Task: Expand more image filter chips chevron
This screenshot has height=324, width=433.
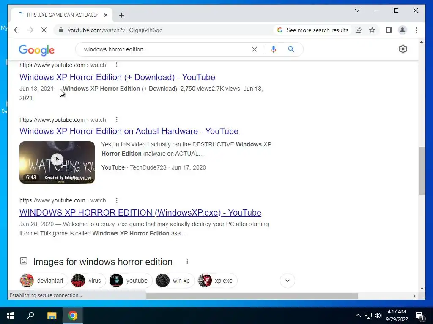Action: click(x=288, y=281)
